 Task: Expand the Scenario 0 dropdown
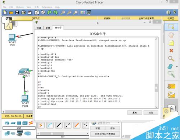click(x=118, y=123)
